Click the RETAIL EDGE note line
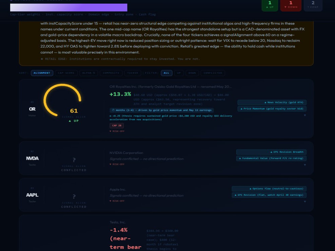Viewport: 335px width, 251px height. 120,59
